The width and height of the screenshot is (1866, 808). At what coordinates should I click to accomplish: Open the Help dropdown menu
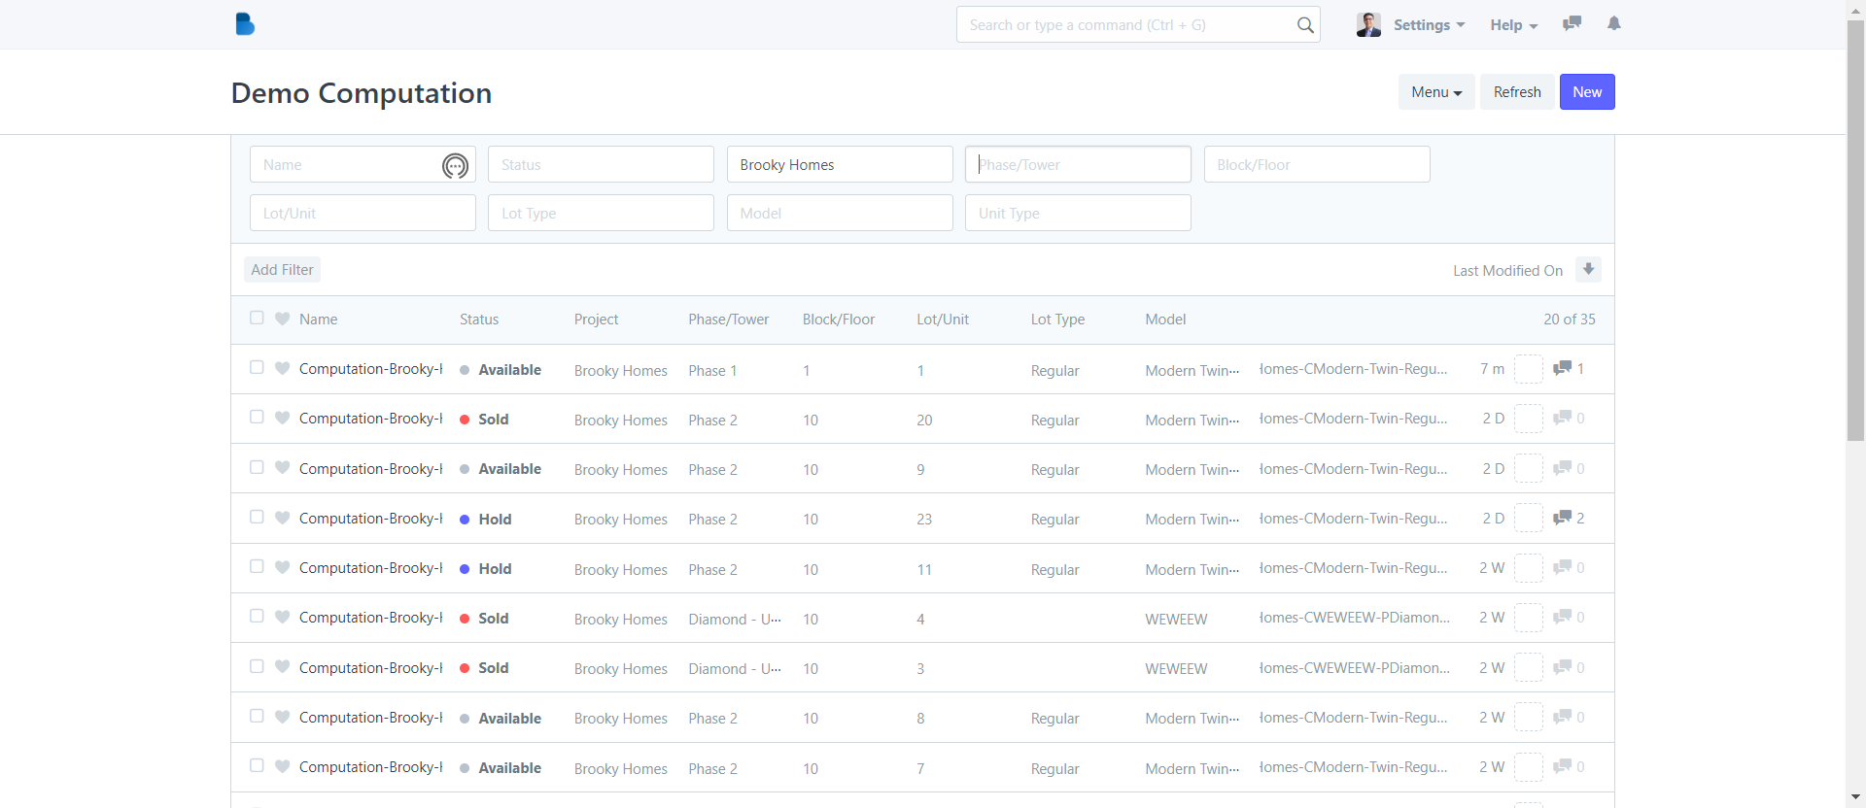(1513, 25)
